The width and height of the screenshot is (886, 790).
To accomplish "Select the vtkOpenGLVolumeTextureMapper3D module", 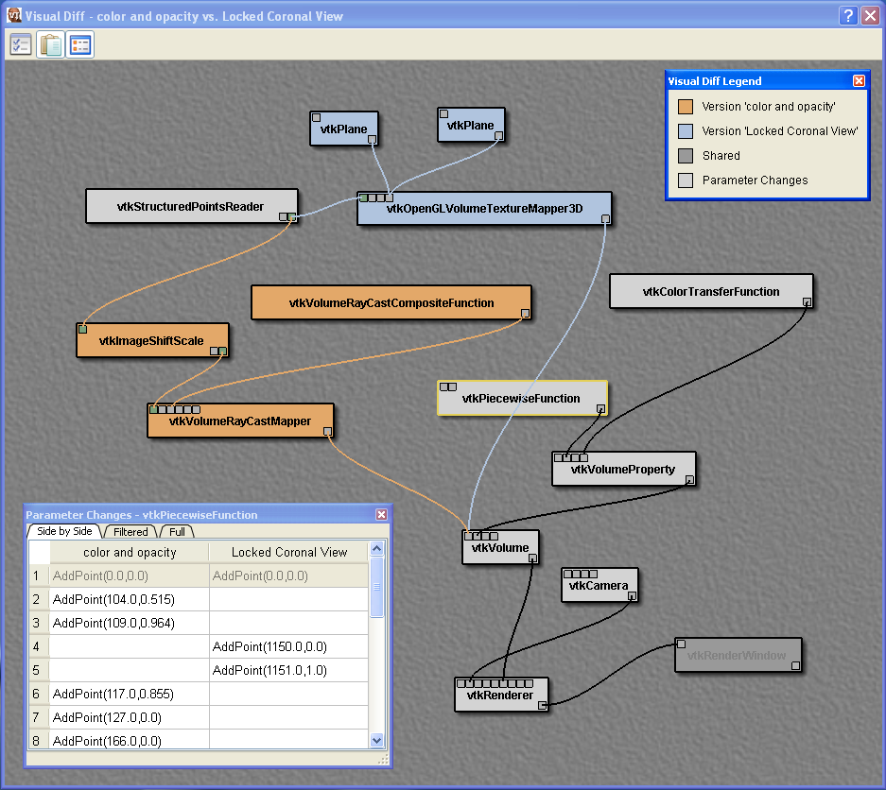I will 484,209.
